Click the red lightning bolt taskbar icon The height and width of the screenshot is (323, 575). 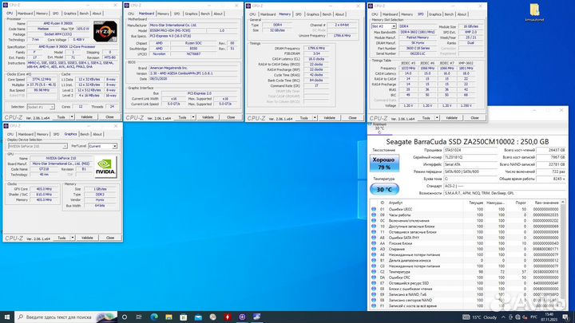228,317
